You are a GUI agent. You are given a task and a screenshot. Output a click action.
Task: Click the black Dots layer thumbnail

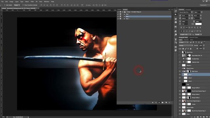pos(184,85)
